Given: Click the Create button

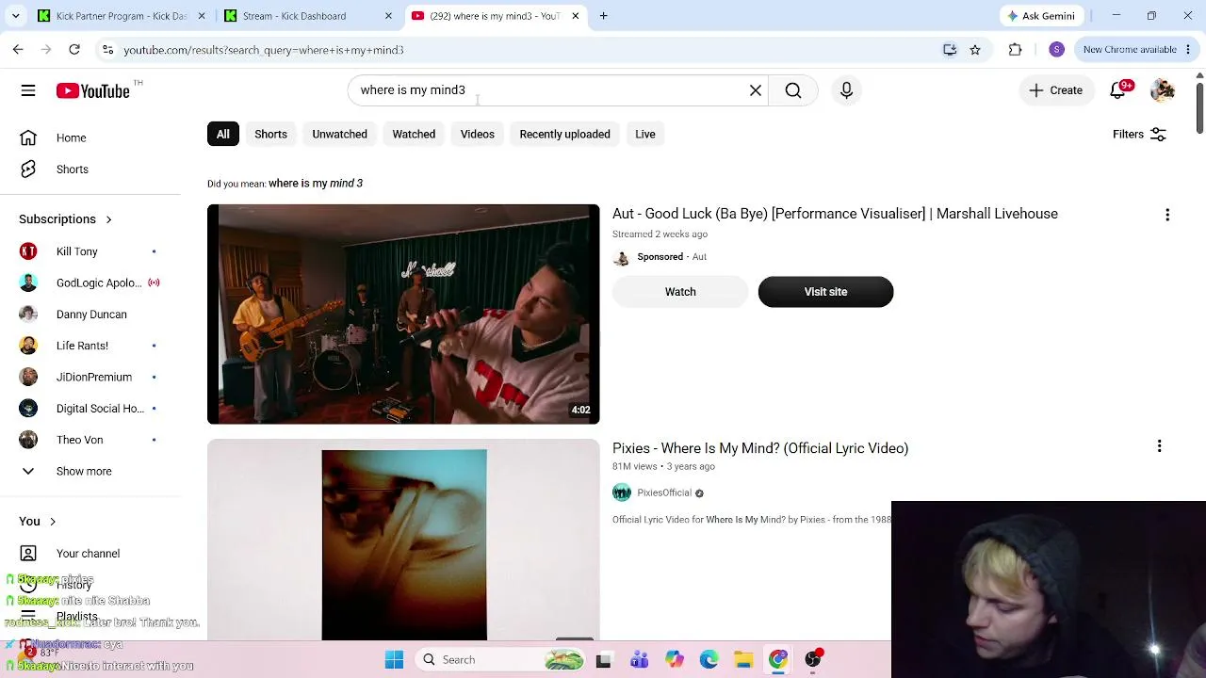Looking at the screenshot, I should click(1055, 90).
